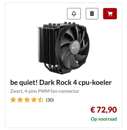The width and height of the screenshot is (127, 130).
Task: Click the 'Zwart, 4-pins PWM fan-connector' subtitle
Action: coord(45,91)
